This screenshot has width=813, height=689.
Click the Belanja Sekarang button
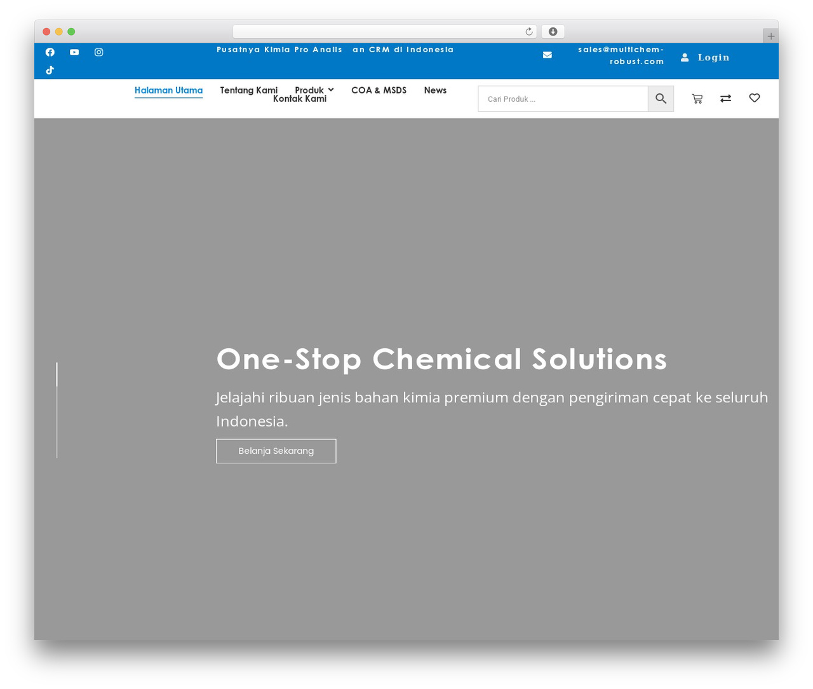[276, 451]
